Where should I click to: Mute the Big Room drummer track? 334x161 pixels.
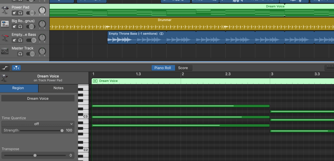[14, 27]
